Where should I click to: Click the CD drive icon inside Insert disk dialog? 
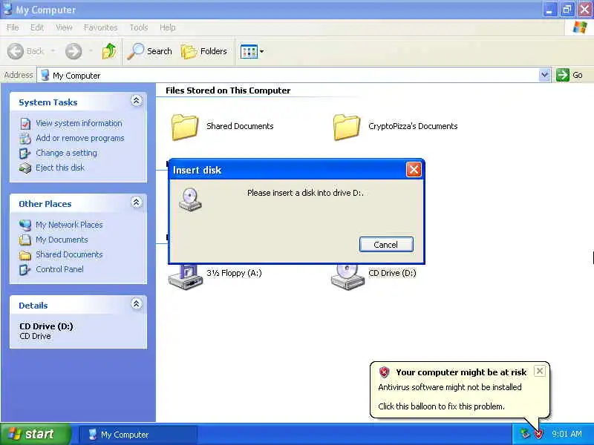(190, 200)
